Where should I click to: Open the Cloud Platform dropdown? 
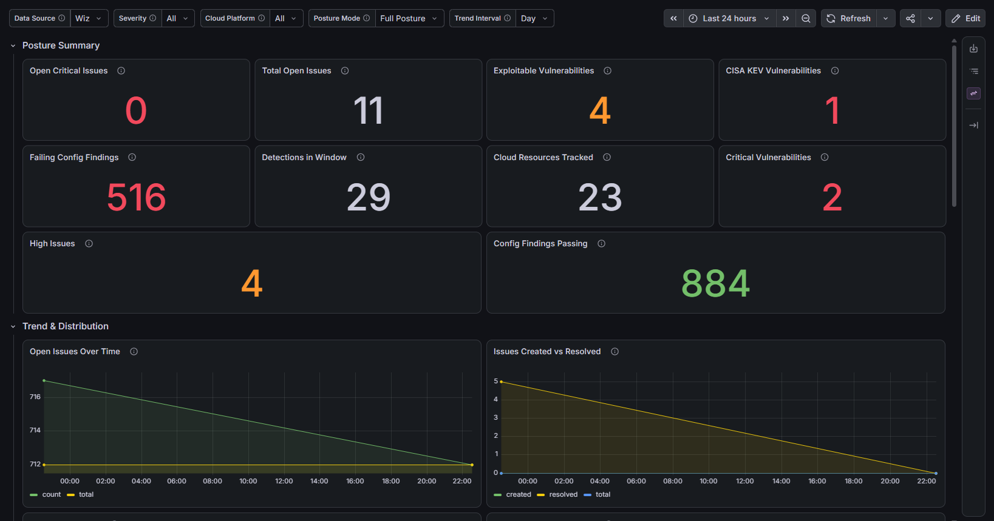coord(286,18)
